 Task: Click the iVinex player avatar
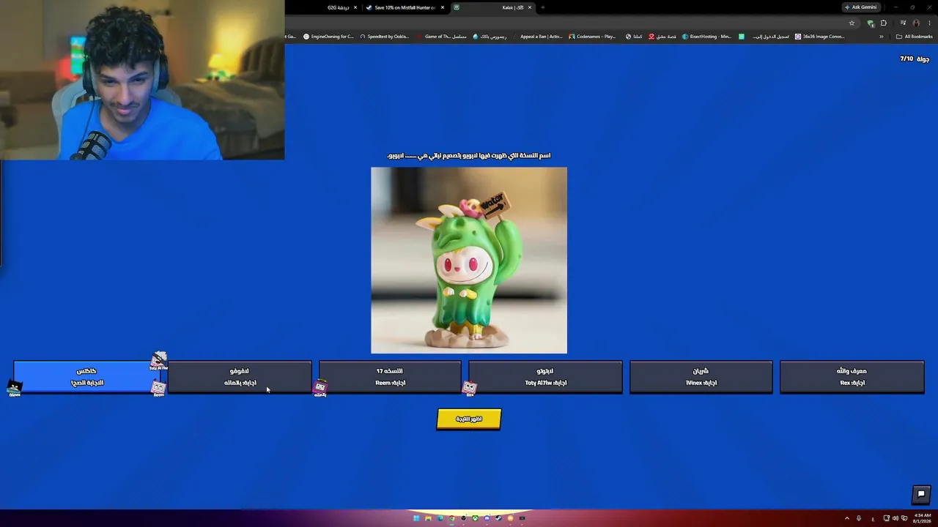(15, 389)
